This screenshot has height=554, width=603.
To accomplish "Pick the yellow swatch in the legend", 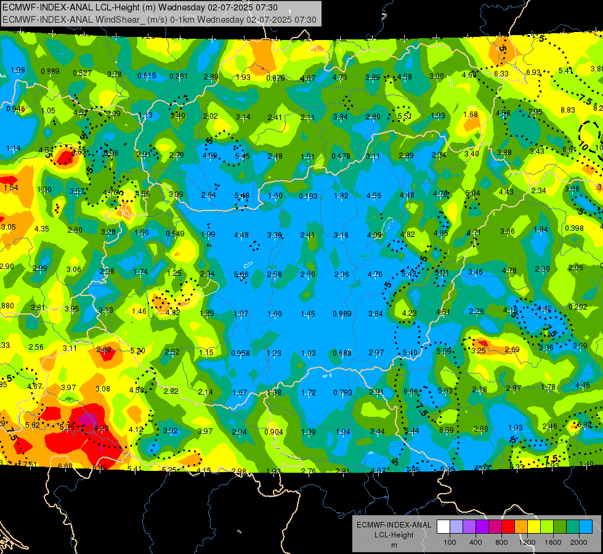I will 534,527.
